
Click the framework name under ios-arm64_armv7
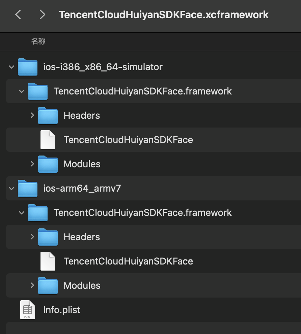point(142,213)
